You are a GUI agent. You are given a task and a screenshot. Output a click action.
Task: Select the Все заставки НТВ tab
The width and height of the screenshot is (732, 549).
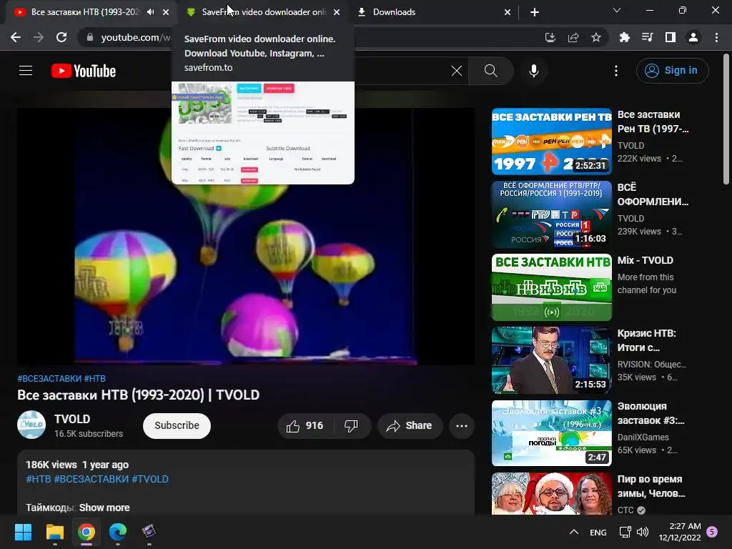[84, 12]
